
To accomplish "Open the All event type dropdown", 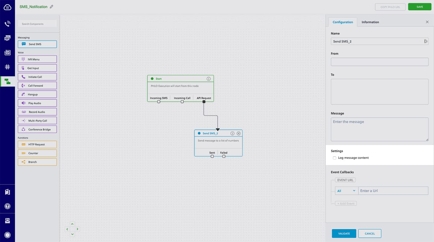I will coord(346,191).
